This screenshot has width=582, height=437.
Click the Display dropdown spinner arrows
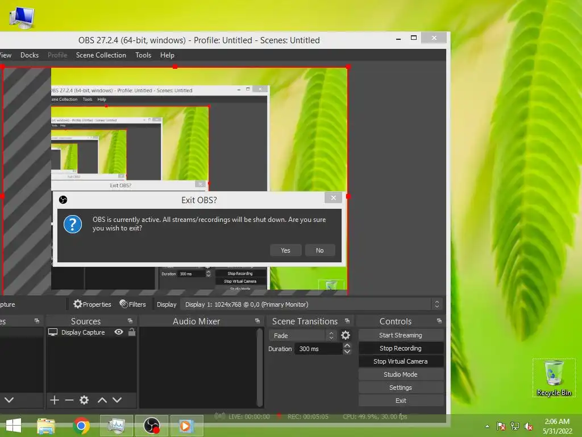[x=436, y=304]
